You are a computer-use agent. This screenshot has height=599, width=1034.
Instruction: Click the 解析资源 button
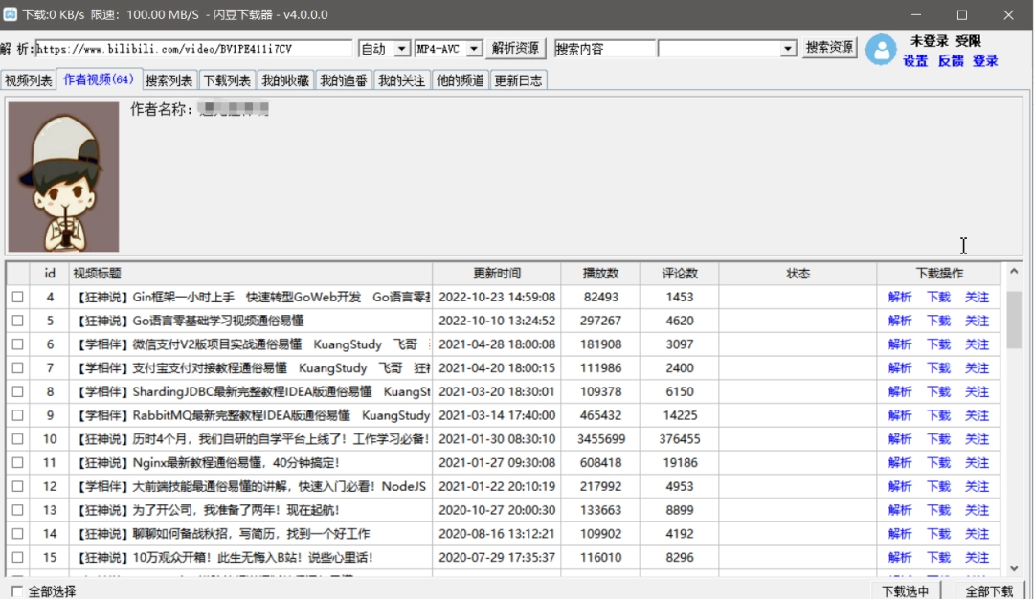(x=515, y=48)
